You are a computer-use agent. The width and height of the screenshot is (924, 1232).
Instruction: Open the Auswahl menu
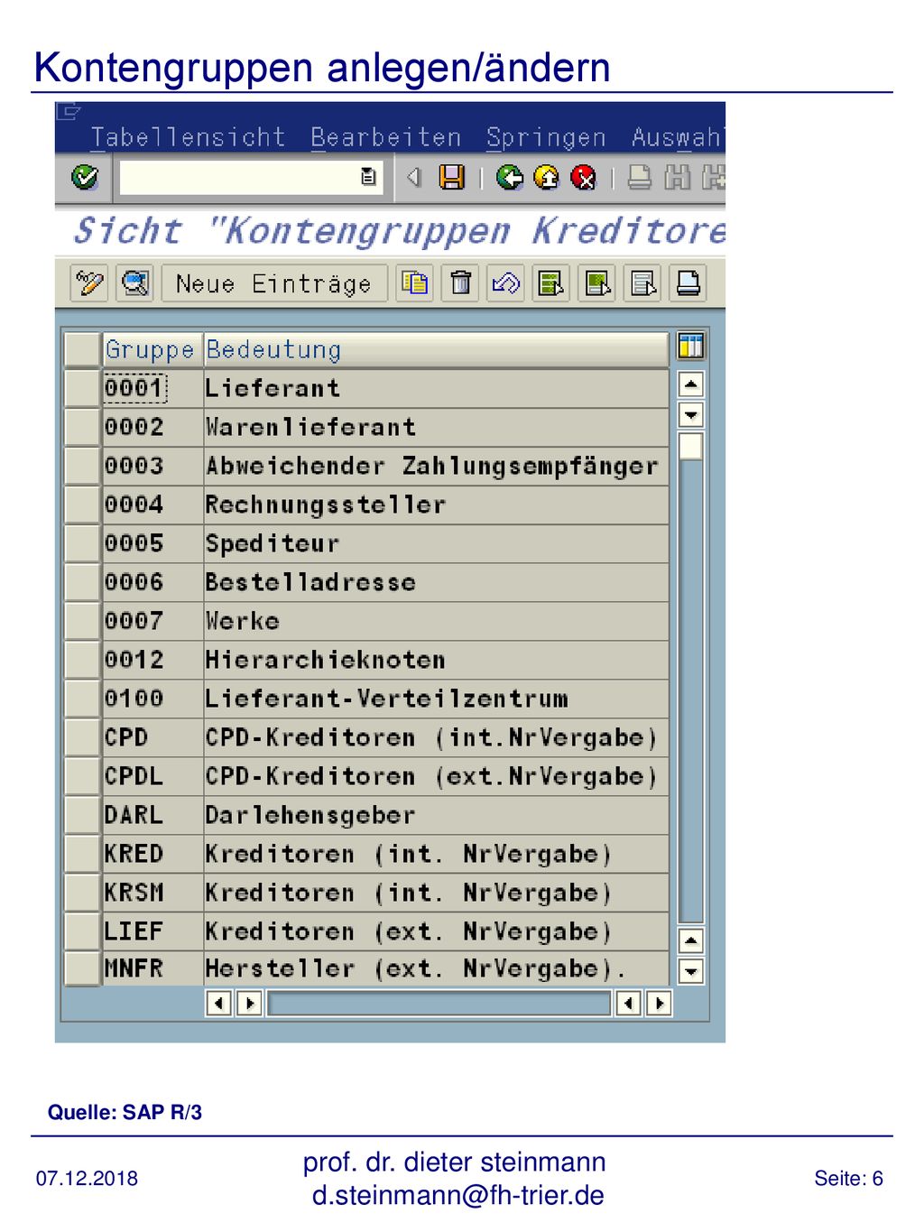[677, 137]
